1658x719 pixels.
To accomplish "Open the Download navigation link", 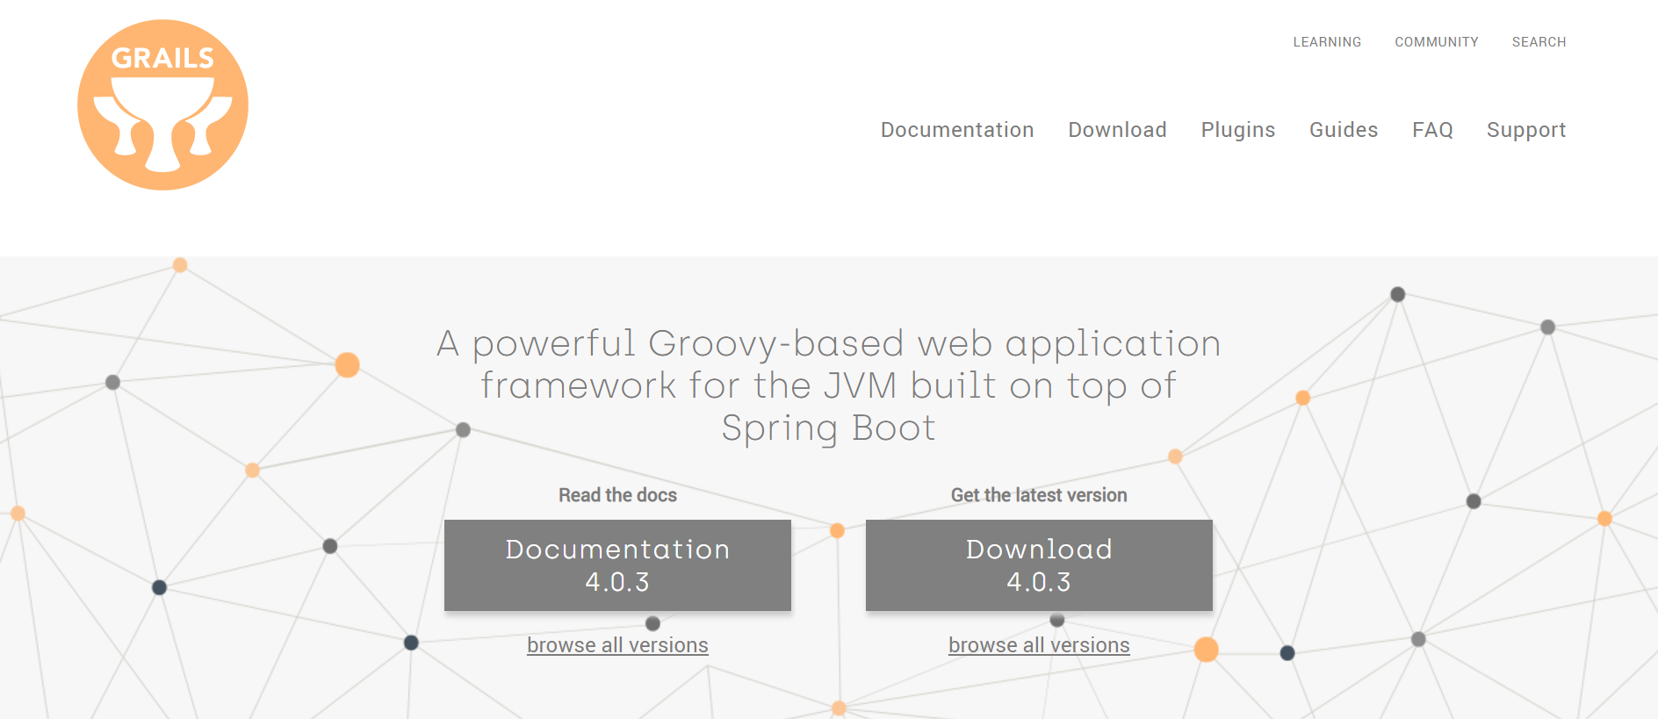I will [1117, 130].
